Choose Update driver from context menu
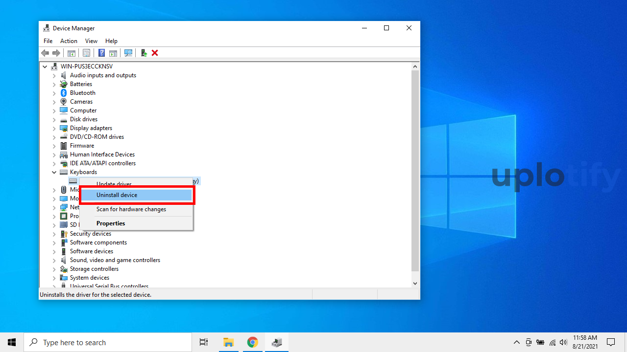 [137, 184]
